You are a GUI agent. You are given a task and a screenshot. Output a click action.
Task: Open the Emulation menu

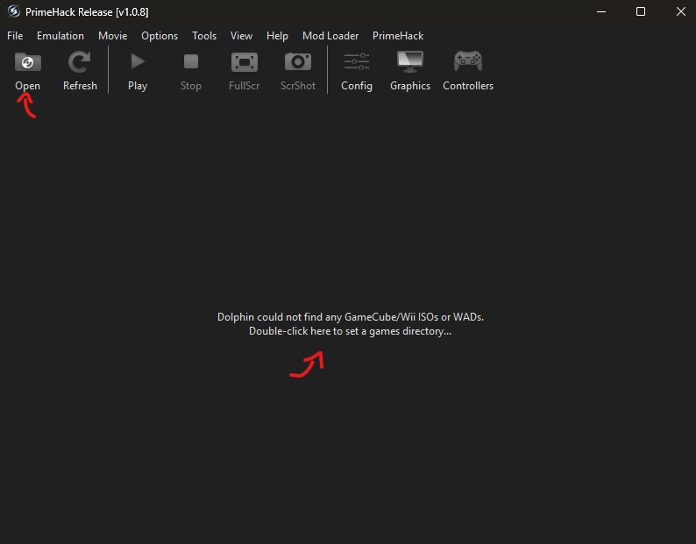(x=60, y=36)
